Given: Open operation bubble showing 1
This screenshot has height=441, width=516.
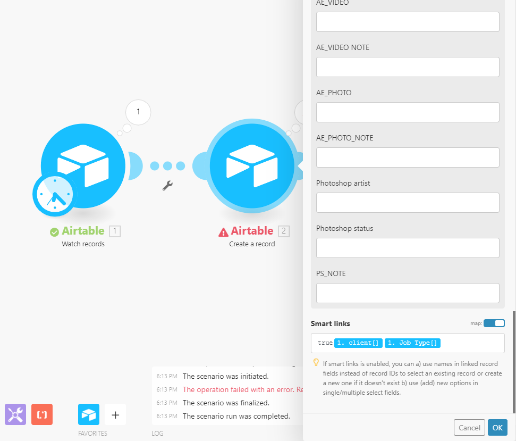Looking at the screenshot, I should tap(138, 112).
